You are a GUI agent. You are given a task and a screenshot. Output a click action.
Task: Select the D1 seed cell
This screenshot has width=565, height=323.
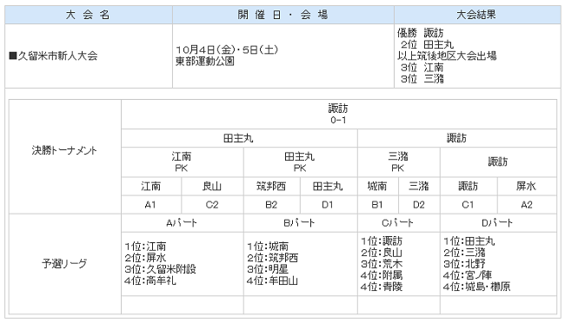point(329,205)
